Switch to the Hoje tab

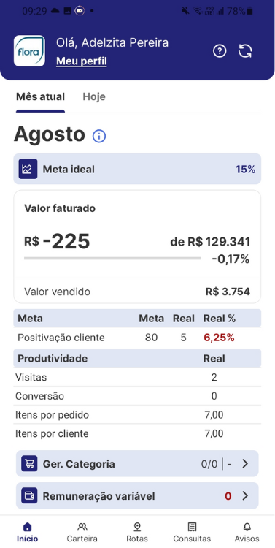[94, 96]
